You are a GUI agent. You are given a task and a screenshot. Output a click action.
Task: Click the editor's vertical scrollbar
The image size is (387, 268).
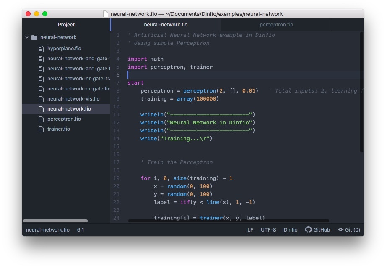point(361,92)
